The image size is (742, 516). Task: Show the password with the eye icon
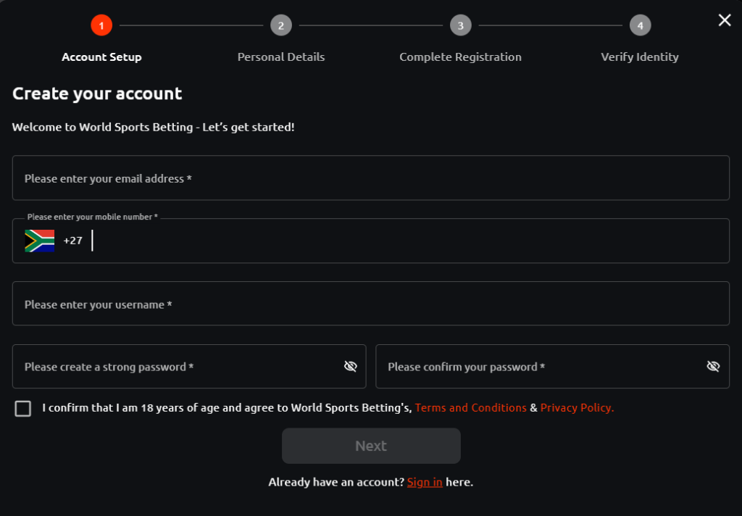[351, 366]
